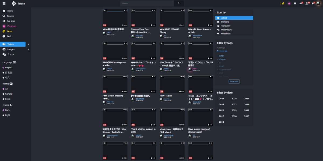This screenshot has height=161, width=323.
Task: Open Home from the sidebar
Action: (10, 11)
